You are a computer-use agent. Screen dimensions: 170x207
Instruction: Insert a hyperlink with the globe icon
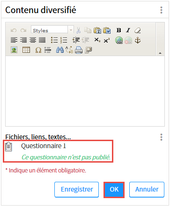click(x=119, y=40)
